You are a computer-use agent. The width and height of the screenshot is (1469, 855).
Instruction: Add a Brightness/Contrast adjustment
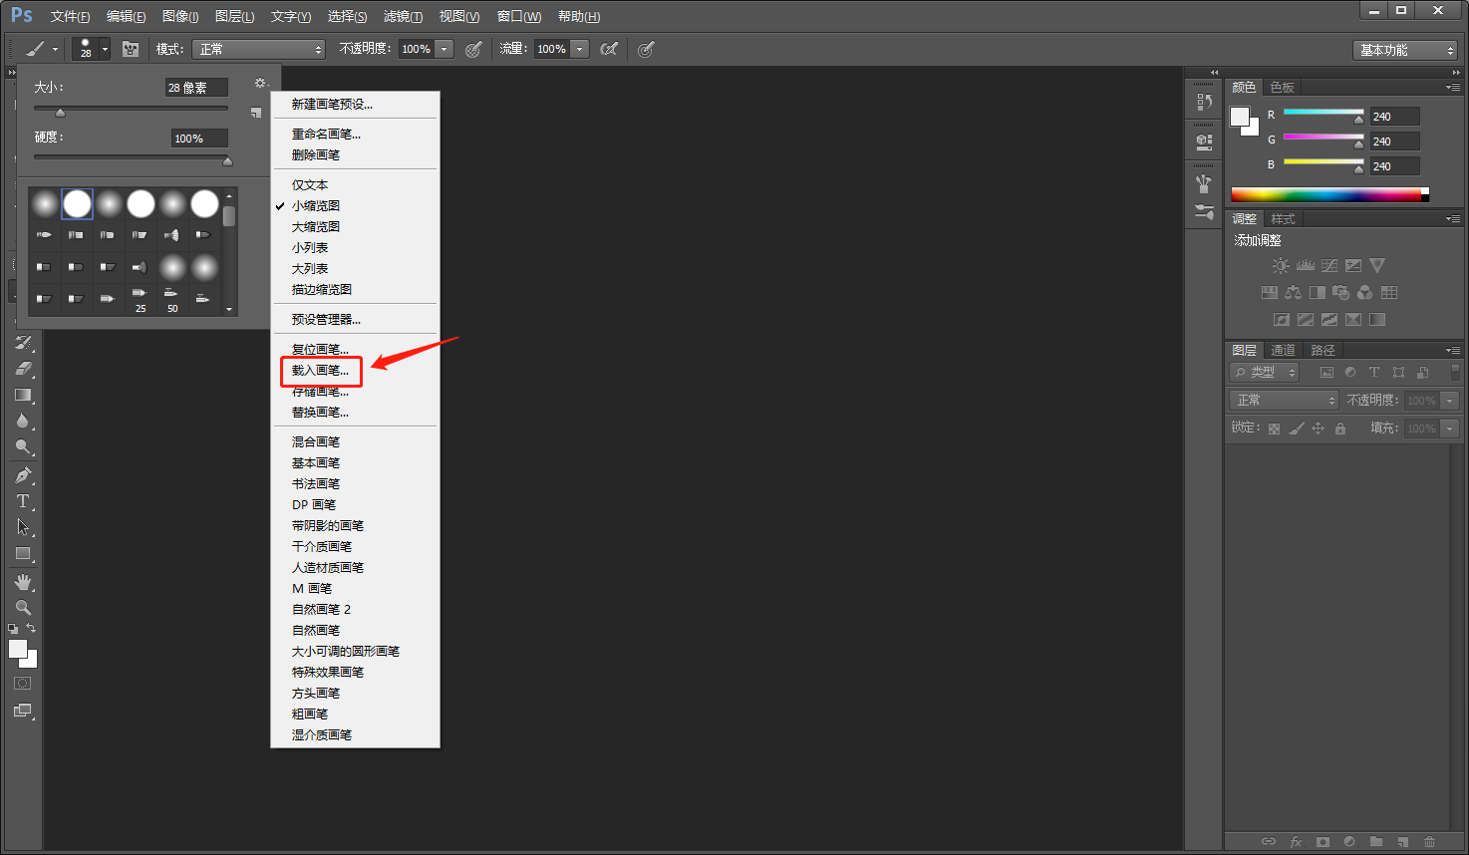(x=1281, y=266)
